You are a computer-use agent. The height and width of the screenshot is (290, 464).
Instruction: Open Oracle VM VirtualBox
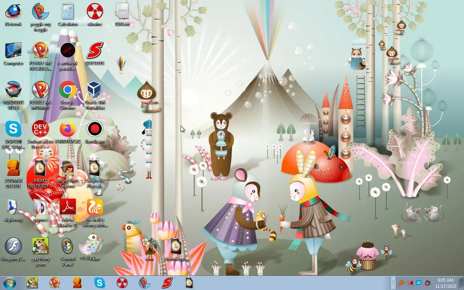pyautogui.click(x=95, y=95)
